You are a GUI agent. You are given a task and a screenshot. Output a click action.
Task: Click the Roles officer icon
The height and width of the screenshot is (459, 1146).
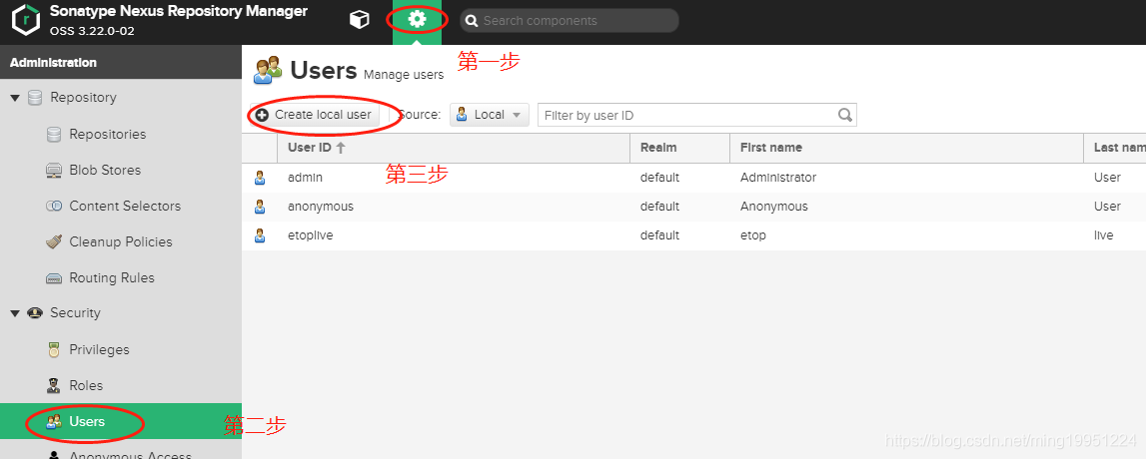(53, 385)
